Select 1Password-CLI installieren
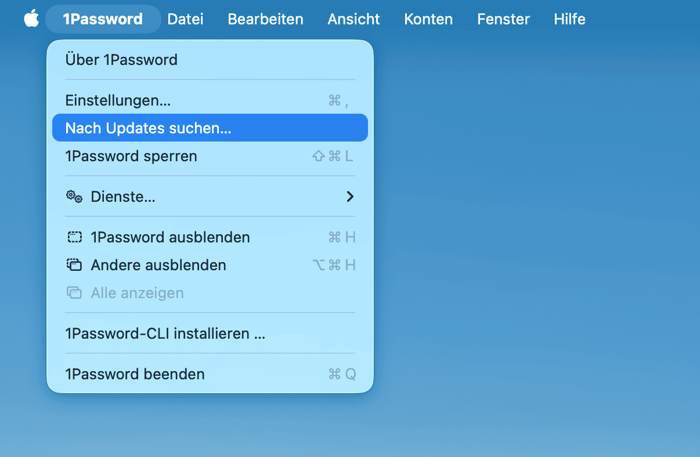700x457 pixels. [x=166, y=333]
